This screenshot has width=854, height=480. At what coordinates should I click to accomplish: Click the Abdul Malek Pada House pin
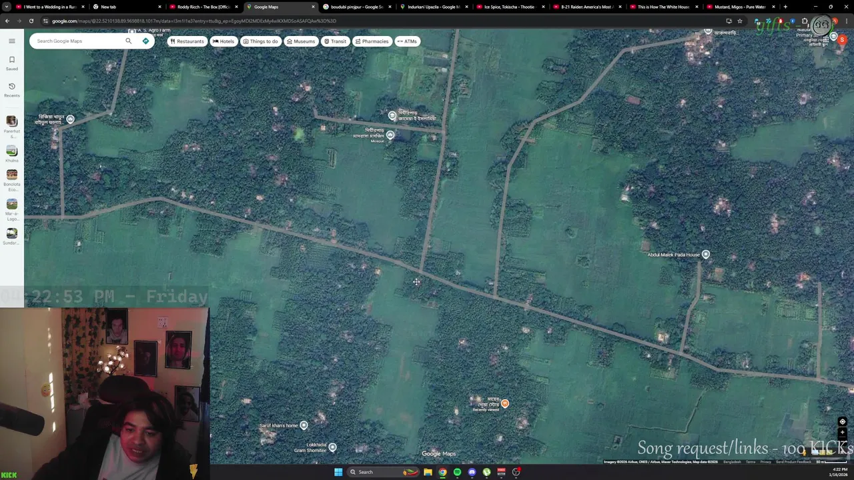[x=706, y=254]
